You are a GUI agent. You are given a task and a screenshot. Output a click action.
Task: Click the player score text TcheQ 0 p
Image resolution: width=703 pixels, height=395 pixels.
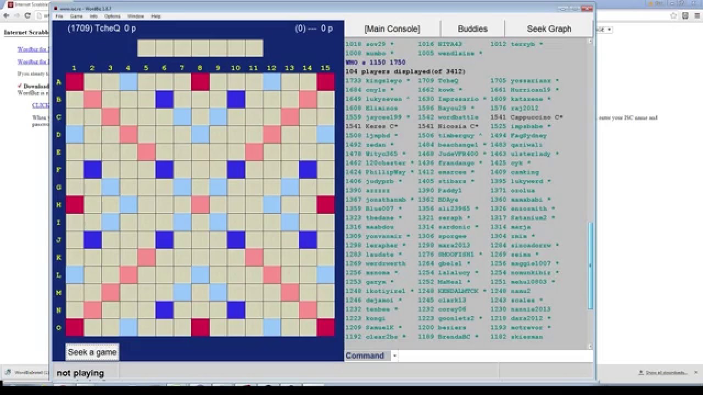click(102, 29)
